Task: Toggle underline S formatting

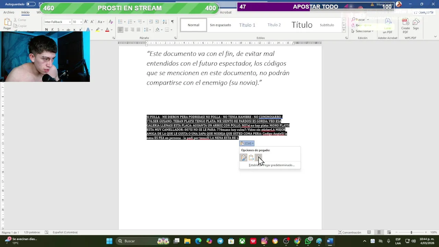Action: [58, 30]
